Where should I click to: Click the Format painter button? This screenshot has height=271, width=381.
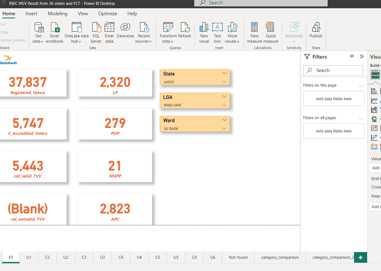13,40
